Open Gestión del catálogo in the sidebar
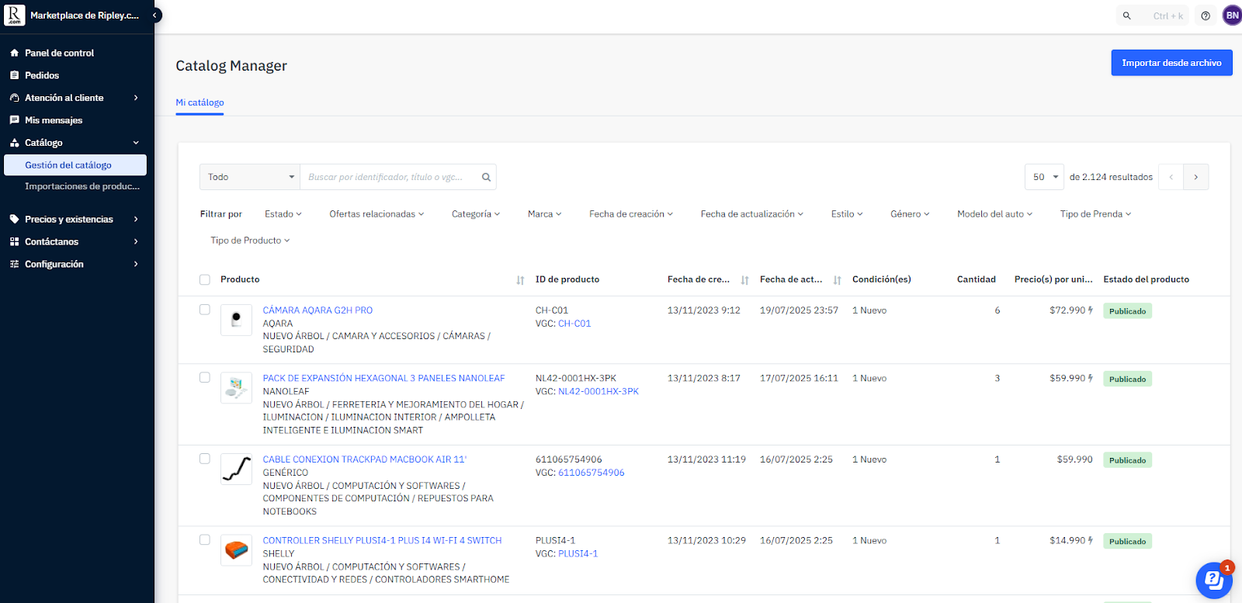The image size is (1242, 603). [x=75, y=165]
